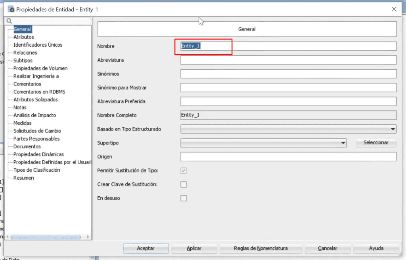Click Seleccionar button next to Supertipo
The image size is (406, 260).
[x=376, y=142]
